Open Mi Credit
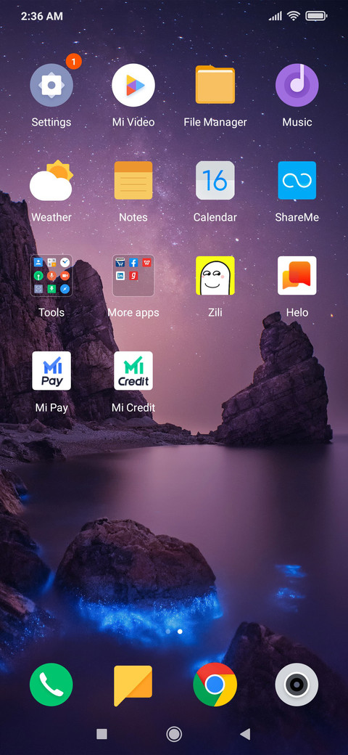The image size is (348, 755). (133, 370)
